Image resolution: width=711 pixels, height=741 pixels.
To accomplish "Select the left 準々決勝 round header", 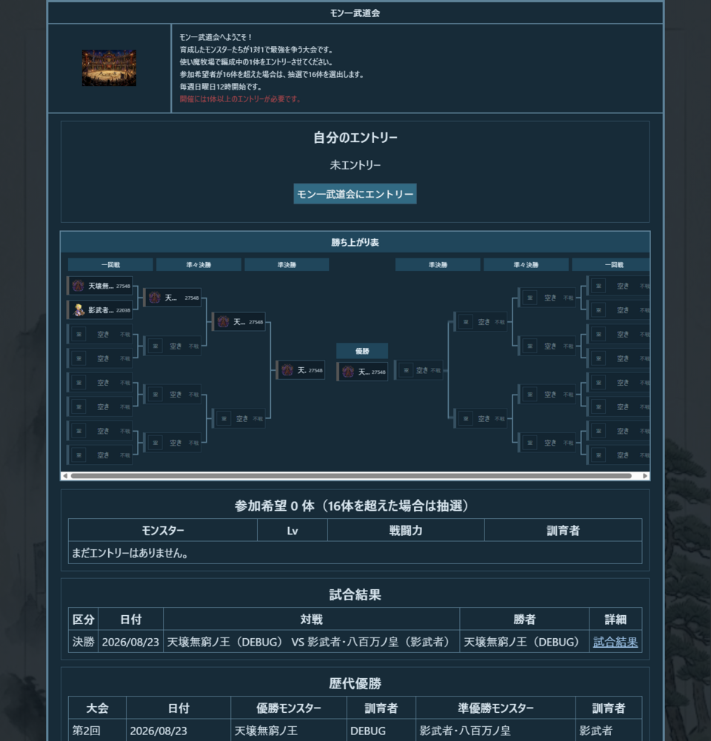I will [198, 265].
